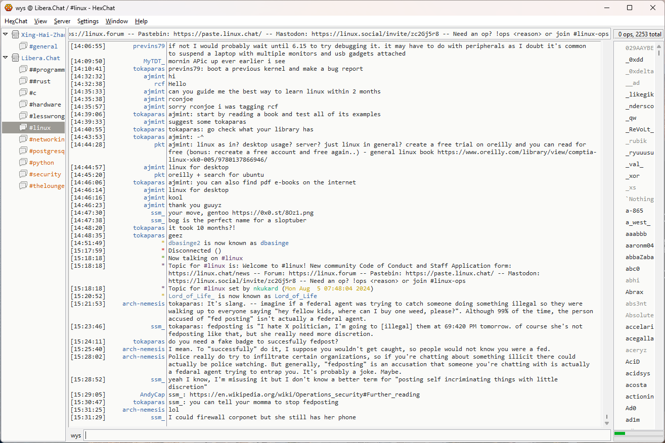Click the #postgresql channel icon
This screenshot has width=665, height=443.
click(x=23, y=151)
